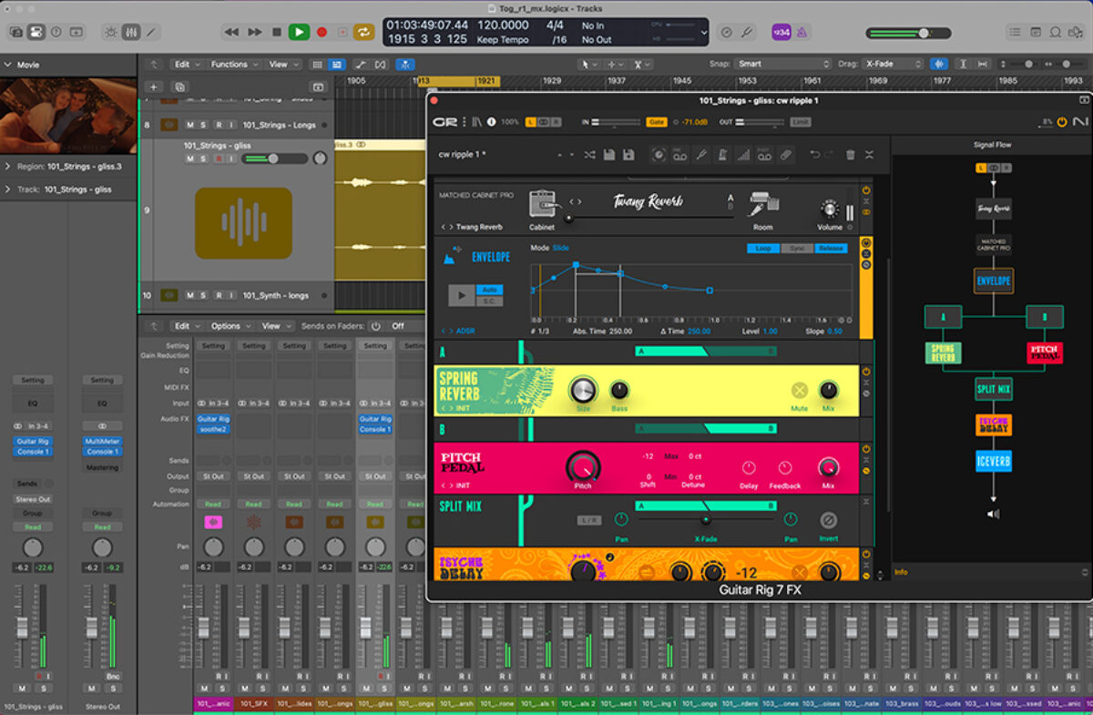The height and width of the screenshot is (715, 1093).
Task: Open the List Editors icon
Action: click(1016, 32)
